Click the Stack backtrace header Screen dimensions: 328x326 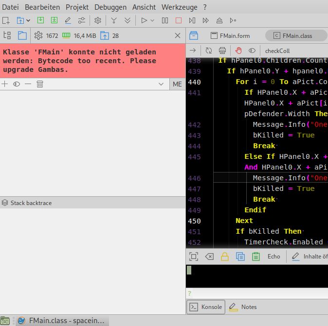(x=92, y=203)
